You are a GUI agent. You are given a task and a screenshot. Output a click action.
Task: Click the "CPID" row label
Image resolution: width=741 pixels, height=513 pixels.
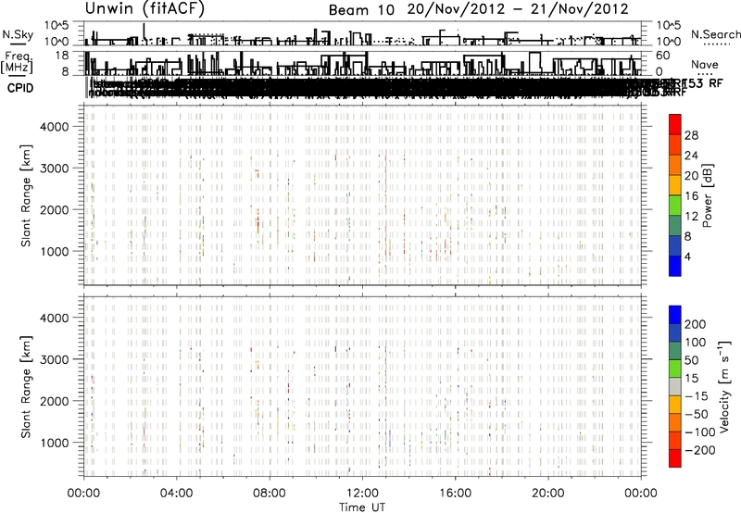click(x=20, y=88)
